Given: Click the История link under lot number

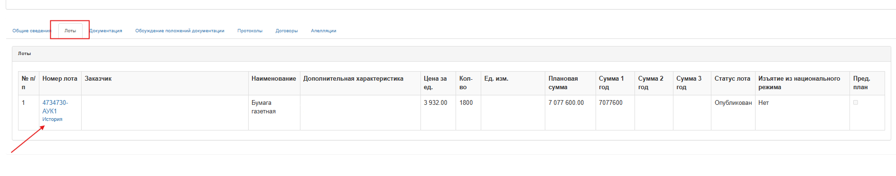Looking at the screenshot, I should [52, 120].
